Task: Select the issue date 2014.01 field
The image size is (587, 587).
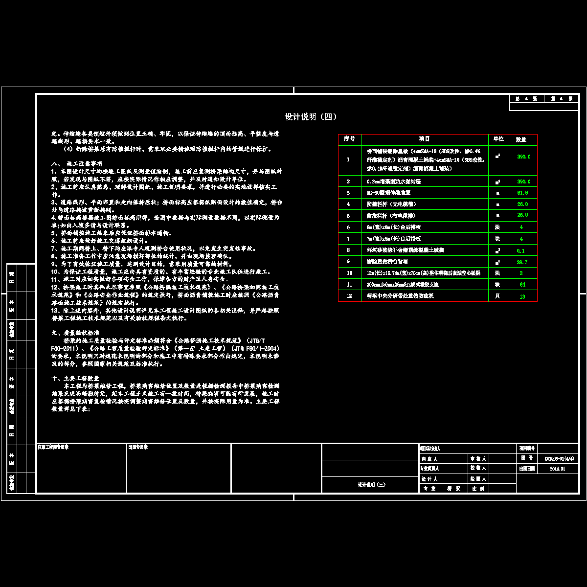Action: tap(557, 469)
